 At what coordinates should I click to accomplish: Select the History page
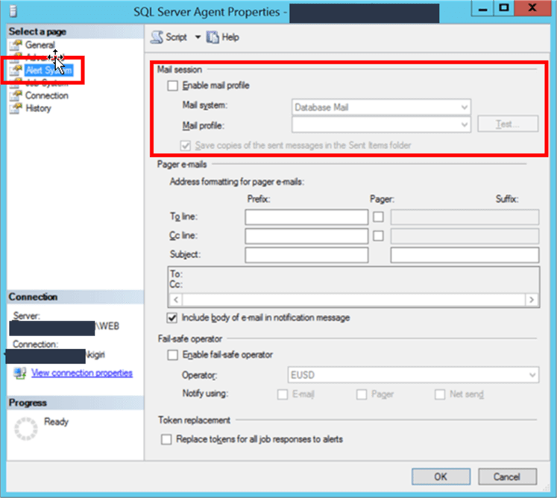pyautogui.click(x=38, y=108)
